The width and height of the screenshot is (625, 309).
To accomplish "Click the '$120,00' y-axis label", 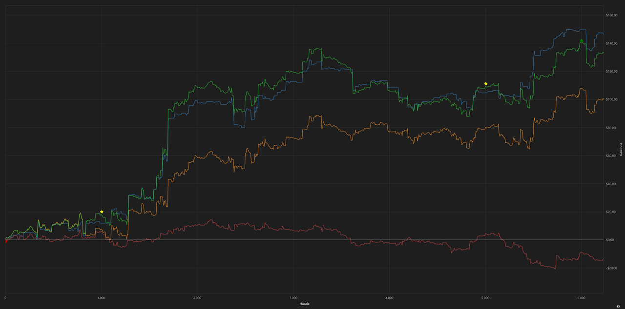I will coord(612,72).
